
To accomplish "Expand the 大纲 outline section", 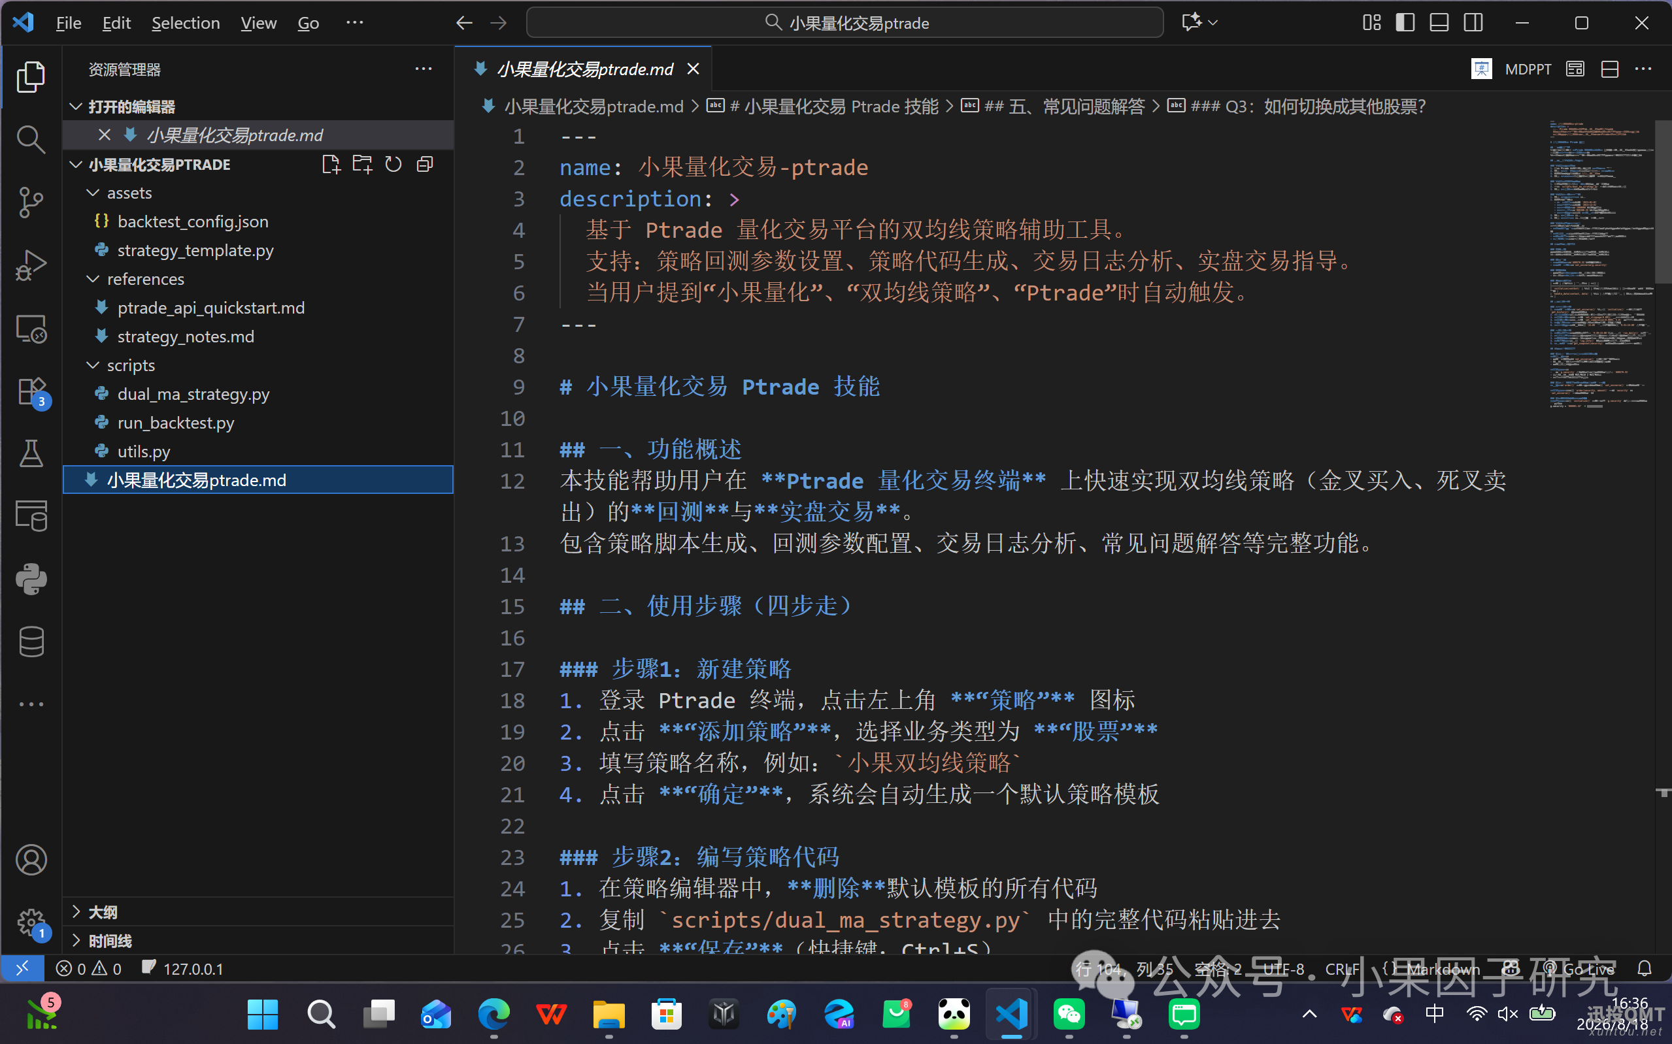I will click(258, 912).
